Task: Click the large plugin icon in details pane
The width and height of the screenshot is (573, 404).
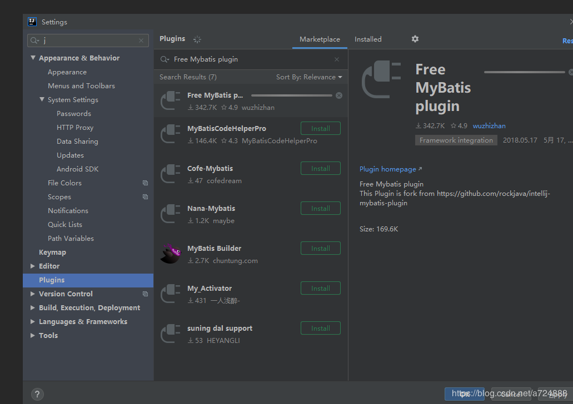Action: (381, 79)
